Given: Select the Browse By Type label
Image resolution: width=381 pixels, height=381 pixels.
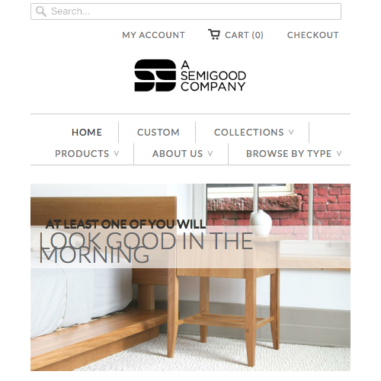Looking at the screenshot, I should [x=289, y=154].
